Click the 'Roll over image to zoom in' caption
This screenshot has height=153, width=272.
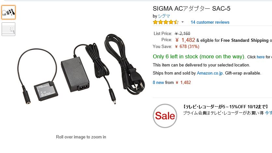pos(81,137)
